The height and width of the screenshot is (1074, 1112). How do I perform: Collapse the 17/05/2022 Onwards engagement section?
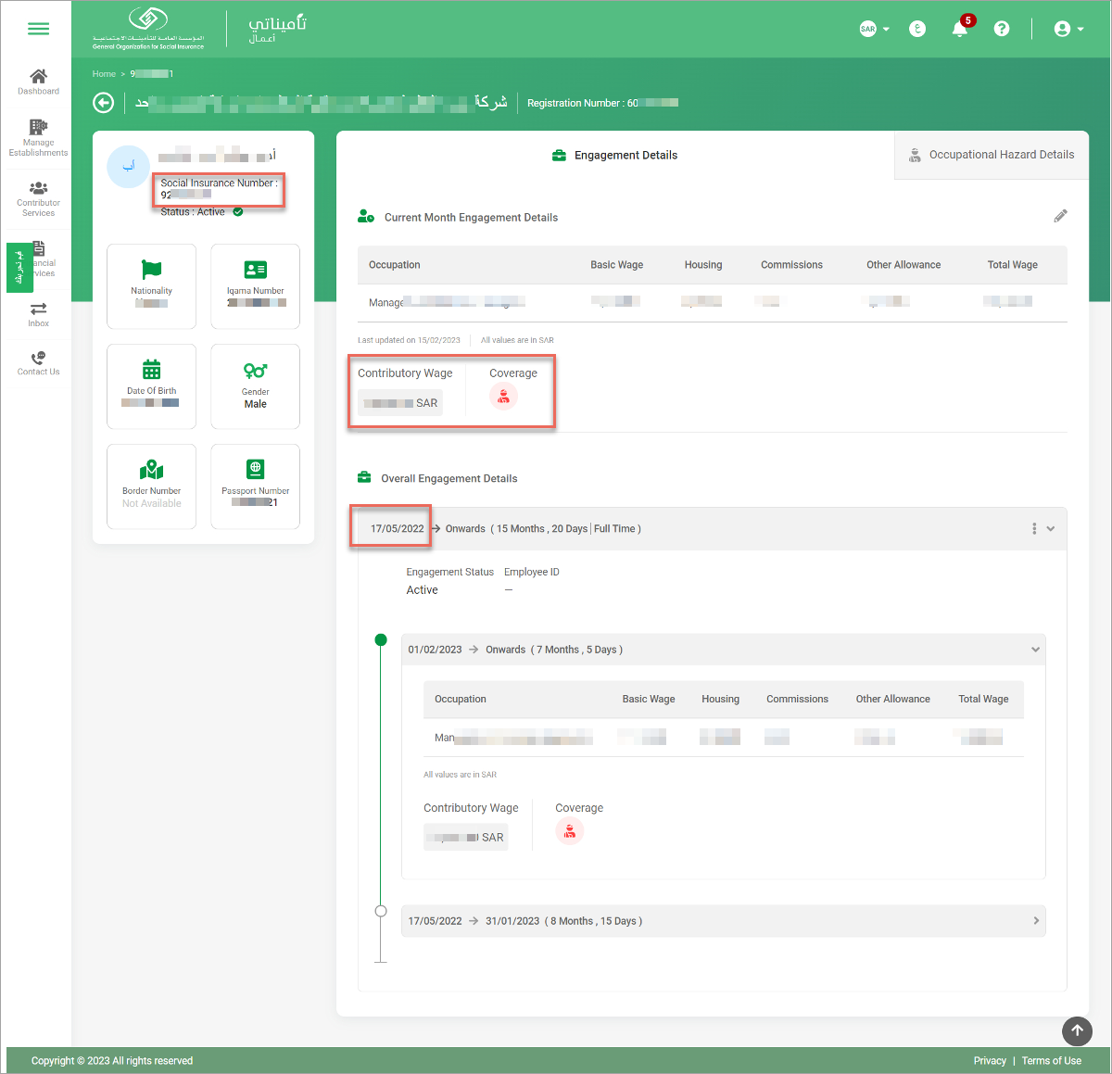[1050, 528]
